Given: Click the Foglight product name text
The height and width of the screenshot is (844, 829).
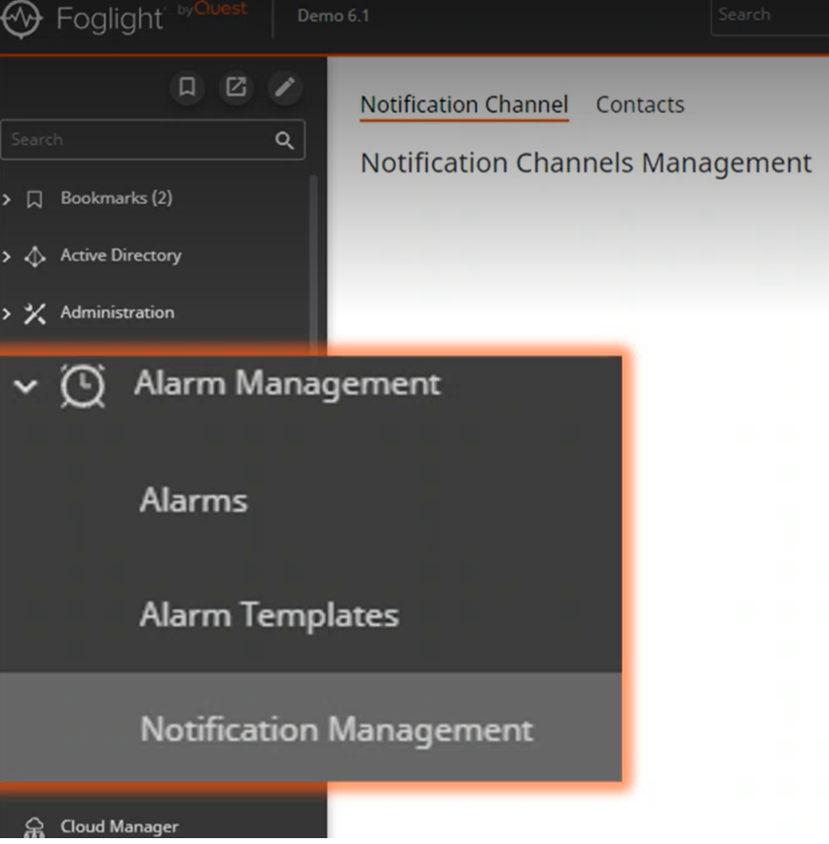Looking at the screenshot, I should pyautogui.click(x=110, y=18).
